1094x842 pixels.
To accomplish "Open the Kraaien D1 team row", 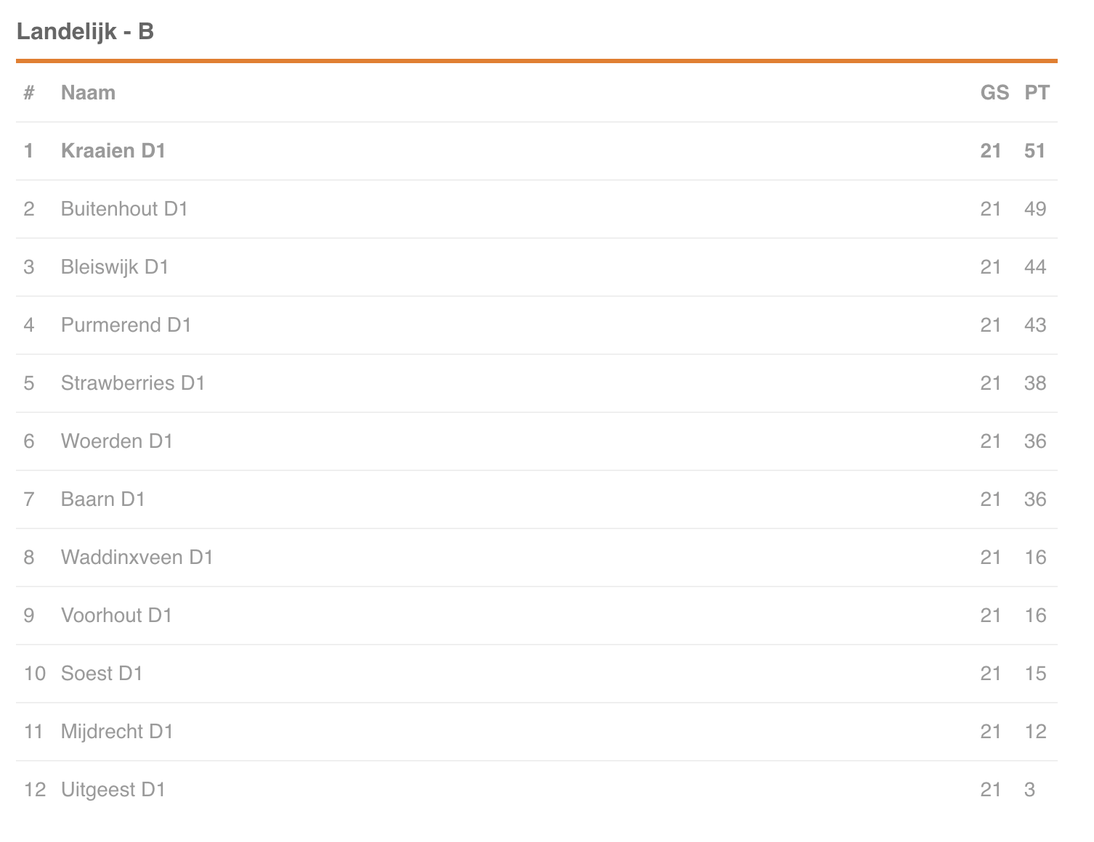I will tap(537, 151).
